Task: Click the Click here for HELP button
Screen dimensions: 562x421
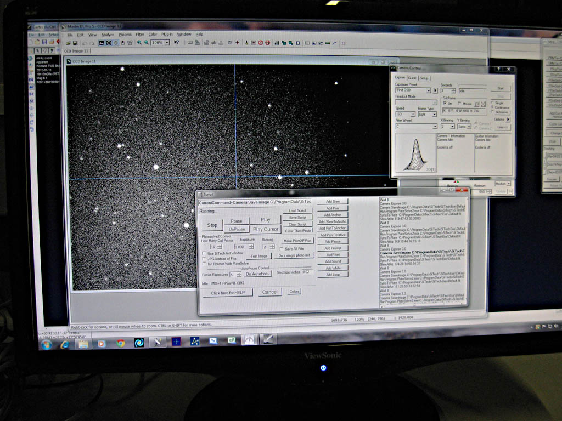Action: pos(228,293)
